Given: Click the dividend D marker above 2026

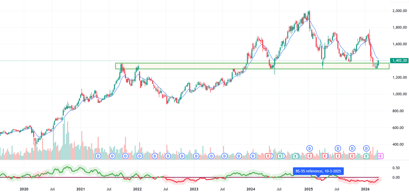Looking at the screenshot, I should point(366,148).
